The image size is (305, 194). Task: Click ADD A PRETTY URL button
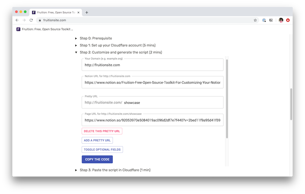(x=97, y=140)
